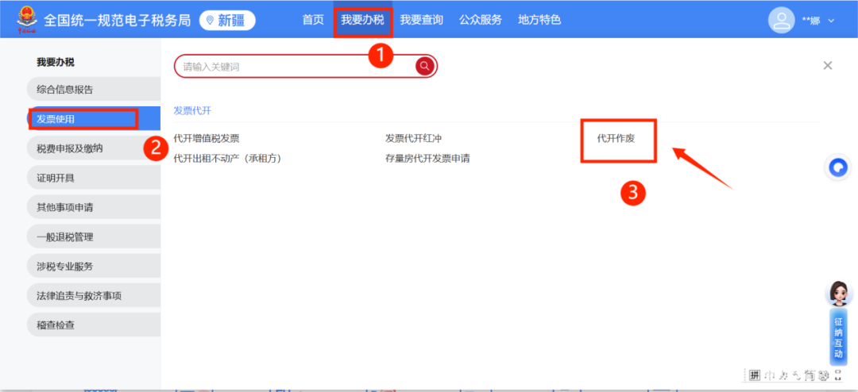
Task: Open 代开出租不动产（承租方） link
Action: pos(227,159)
